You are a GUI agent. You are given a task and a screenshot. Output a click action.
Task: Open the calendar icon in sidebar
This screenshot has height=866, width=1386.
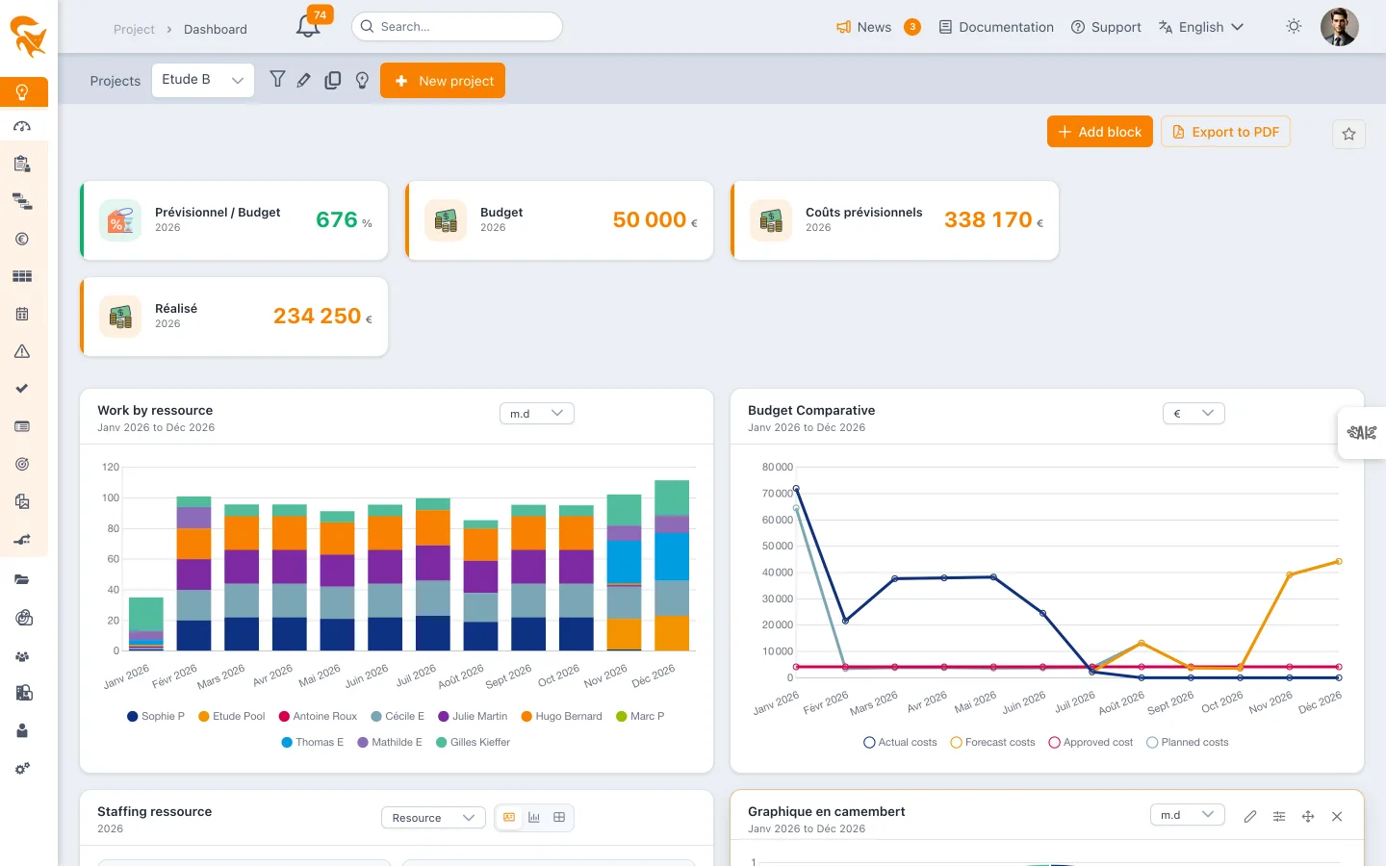pos(22,314)
